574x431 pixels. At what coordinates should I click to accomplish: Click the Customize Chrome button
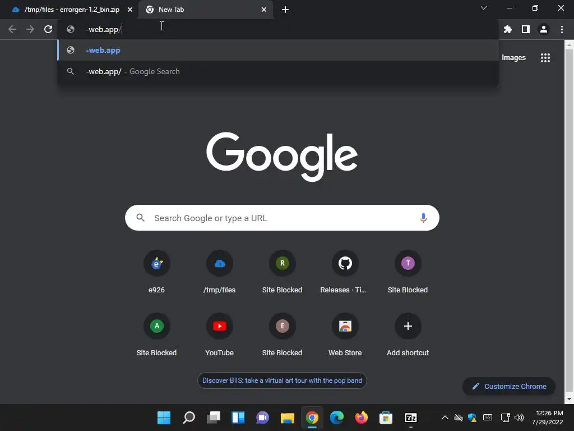pos(509,386)
